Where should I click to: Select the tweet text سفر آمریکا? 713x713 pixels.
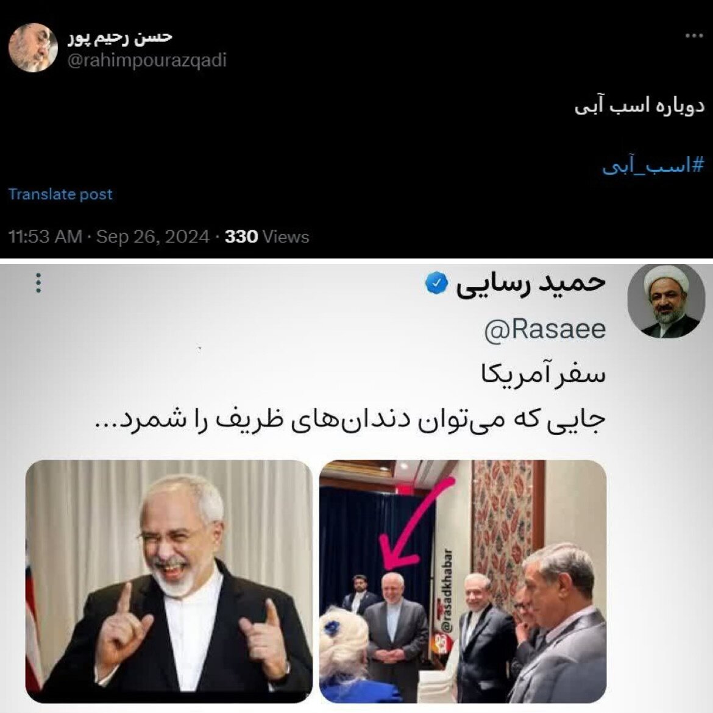click(544, 375)
